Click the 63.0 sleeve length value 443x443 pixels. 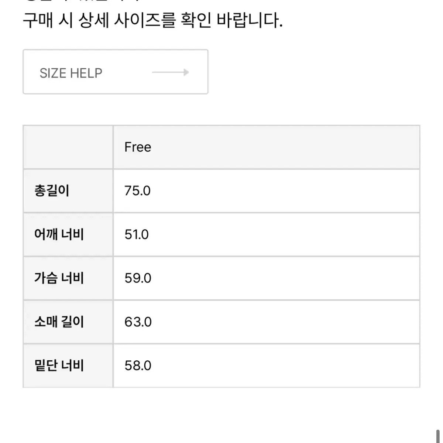click(138, 322)
